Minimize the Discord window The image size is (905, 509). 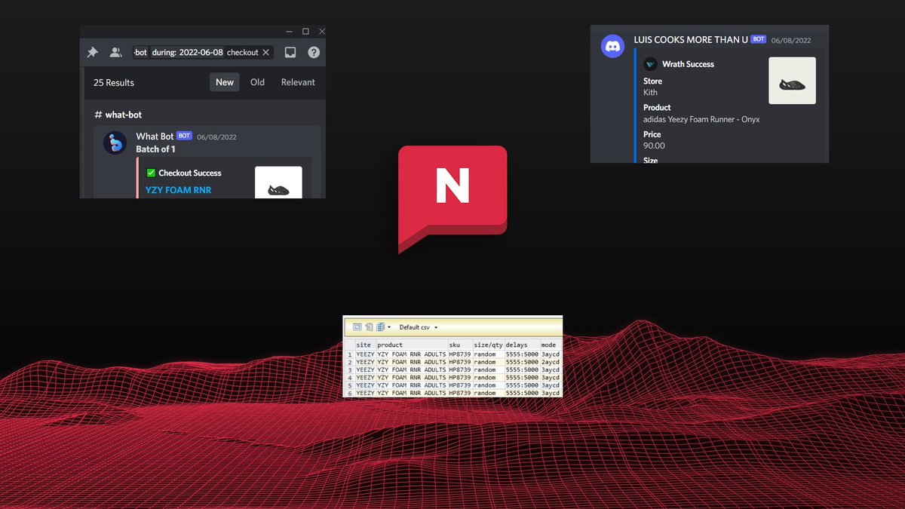click(289, 31)
